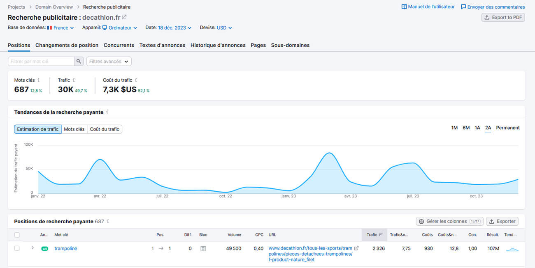Viewport: 535px width, 268px height.
Task: Click the 107M results value
Action: [x=493, y=248]
